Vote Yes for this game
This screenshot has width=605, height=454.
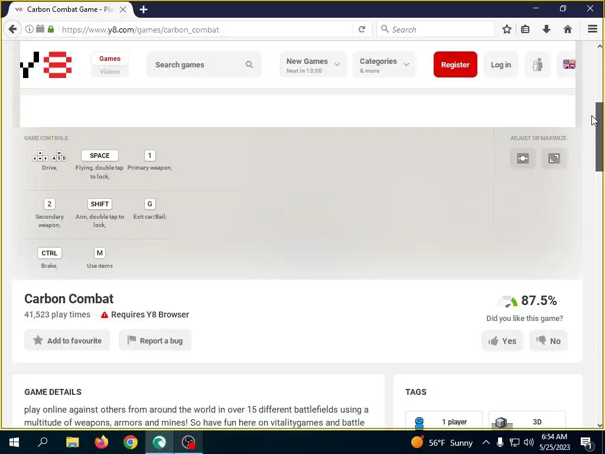tap(502, 341)
